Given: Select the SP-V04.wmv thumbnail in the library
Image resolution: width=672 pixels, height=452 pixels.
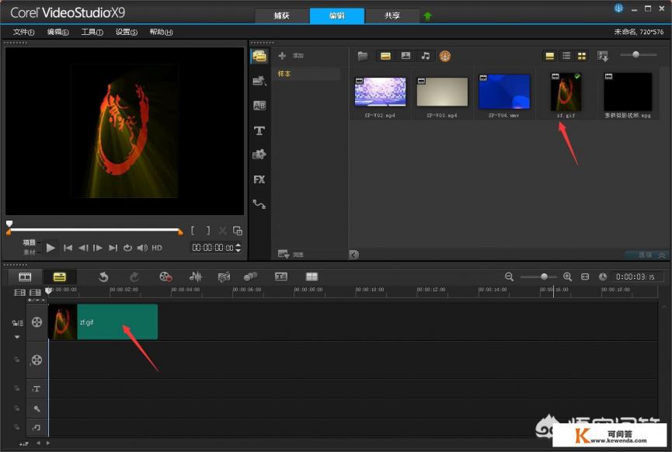Looking at the screenshot, I should (x=504, y=92).
